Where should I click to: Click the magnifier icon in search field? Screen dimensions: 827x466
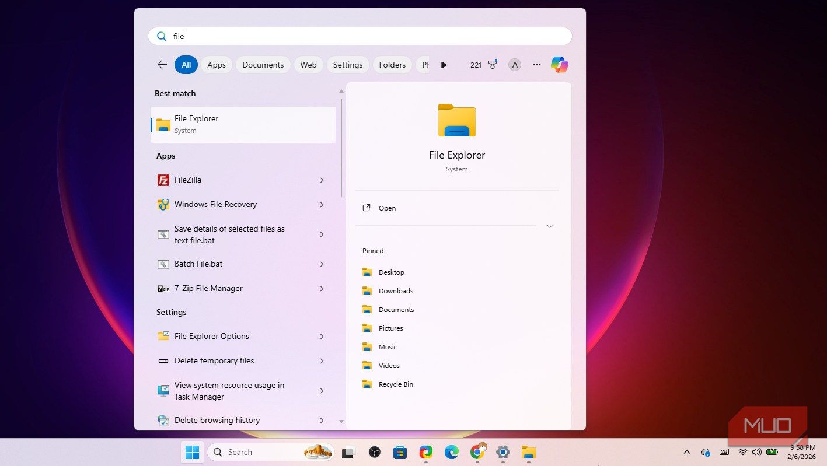162,36
